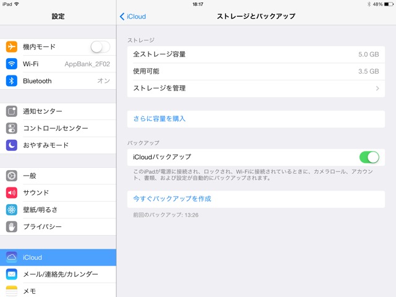Open Wi-Fi settings row

(x=58, y=64)
